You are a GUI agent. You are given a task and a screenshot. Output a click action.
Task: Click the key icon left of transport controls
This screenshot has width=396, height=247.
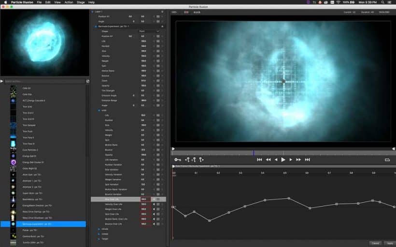point(178,160)
